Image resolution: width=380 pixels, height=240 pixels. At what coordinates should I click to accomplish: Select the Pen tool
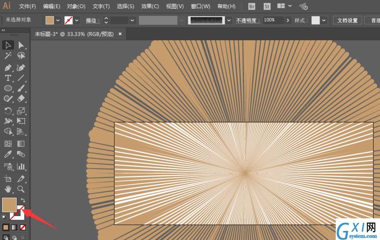tap(8, 68)
